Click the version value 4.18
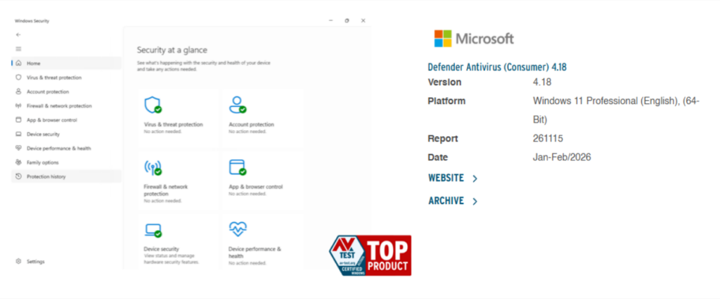Image resolution: width=720 pixels, height=299 pixels. coord(542,83)
